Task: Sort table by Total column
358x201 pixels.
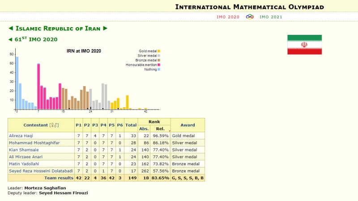Action: [x=131, y=125]
